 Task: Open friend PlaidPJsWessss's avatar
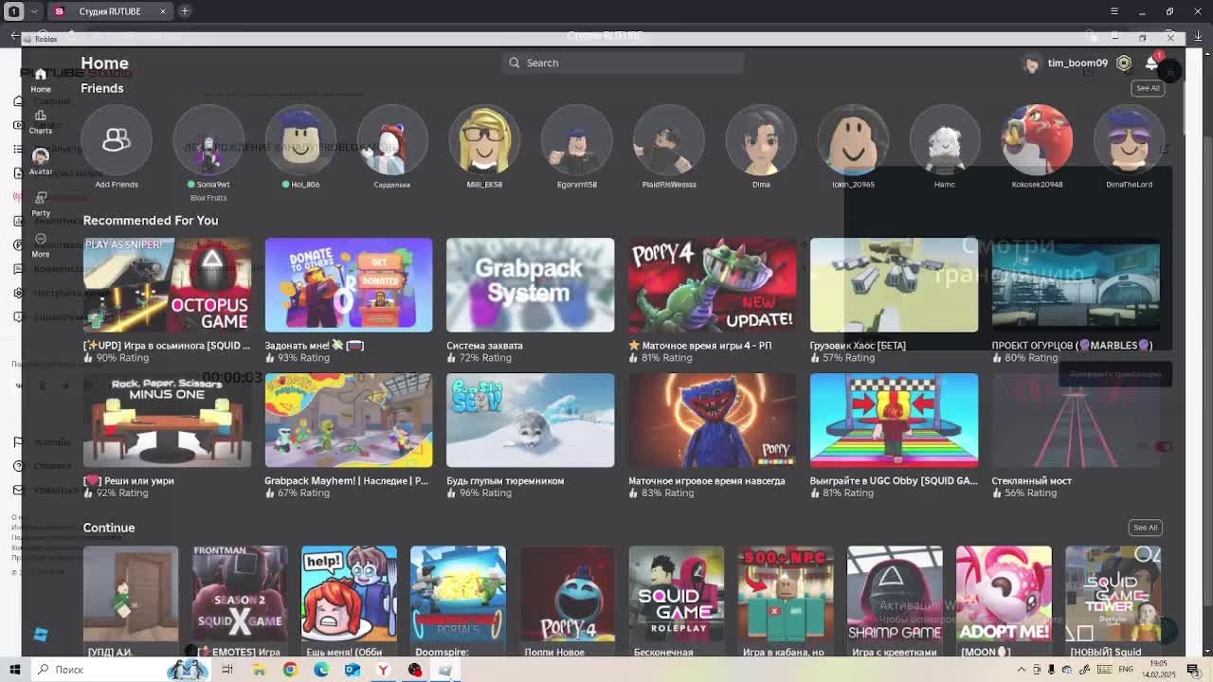[x=669, y=140]
